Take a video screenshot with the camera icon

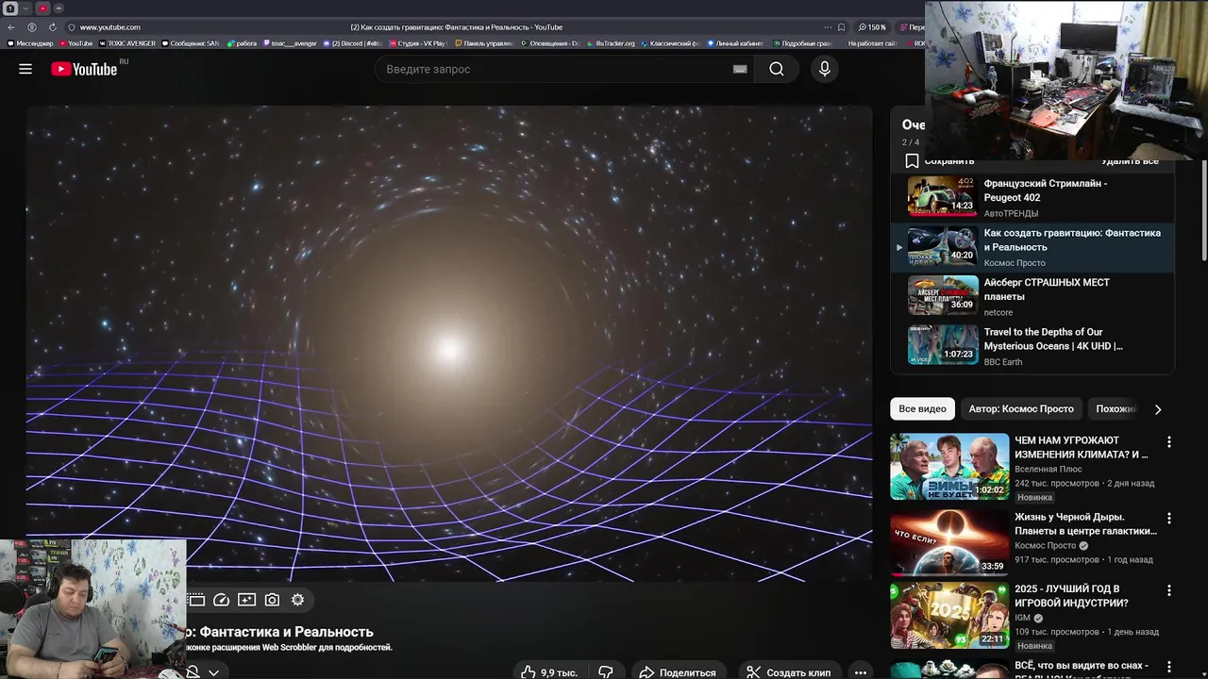coord(272,600)
